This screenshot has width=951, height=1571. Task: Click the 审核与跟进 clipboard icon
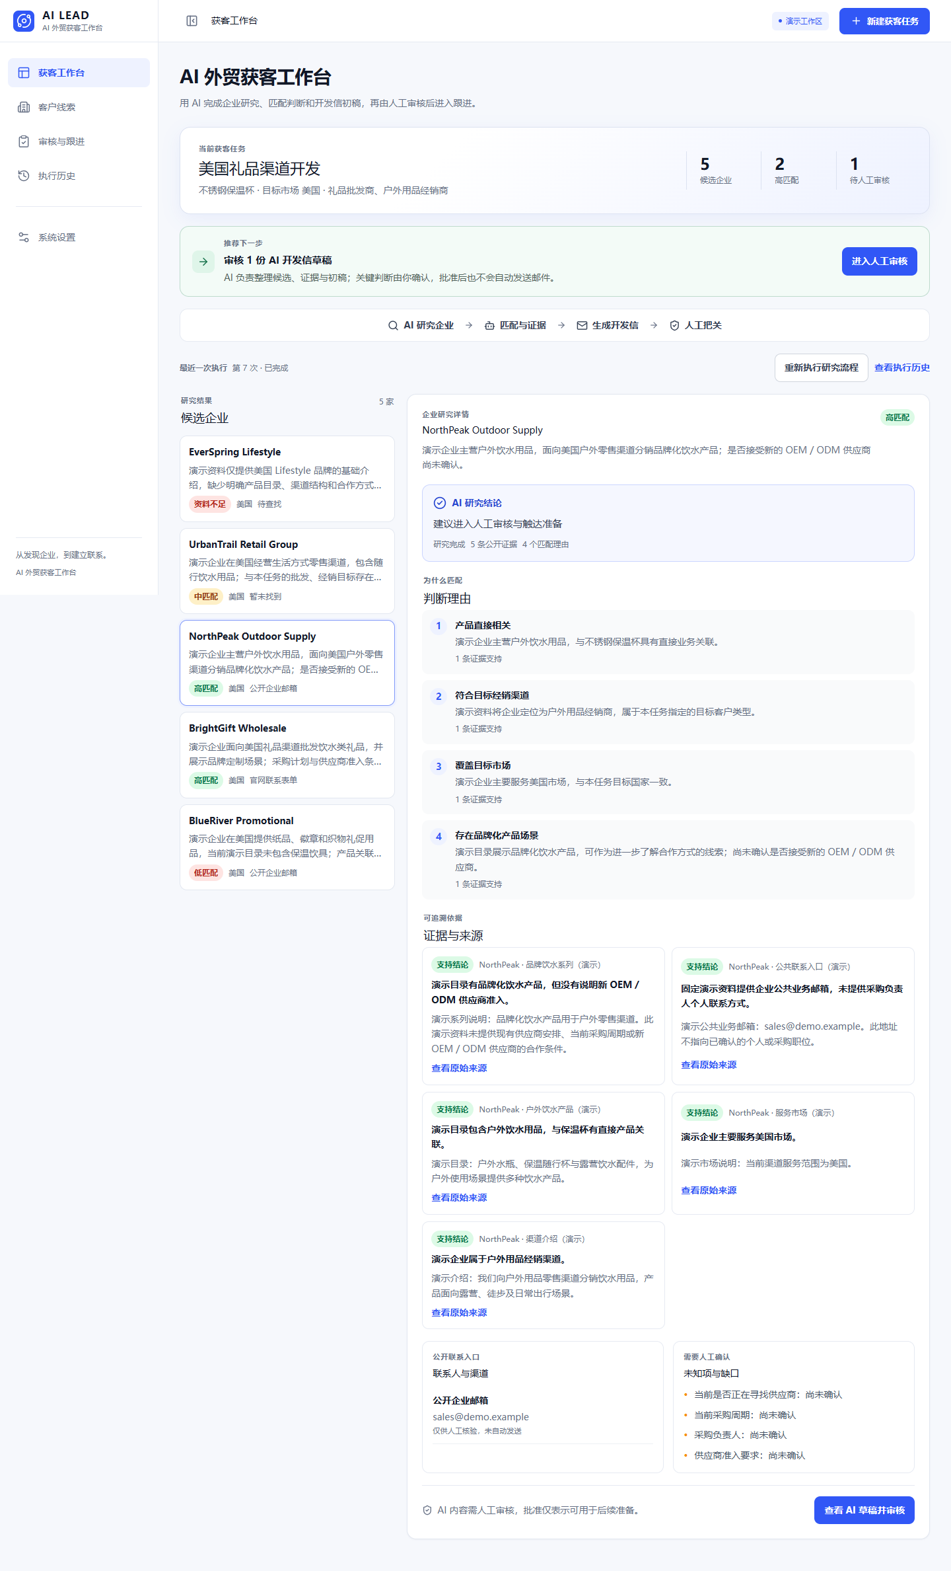[24, 141]
